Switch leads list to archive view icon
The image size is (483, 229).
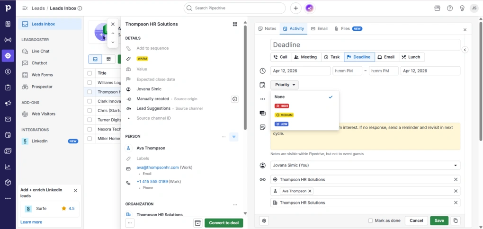[x=108, y=59]
